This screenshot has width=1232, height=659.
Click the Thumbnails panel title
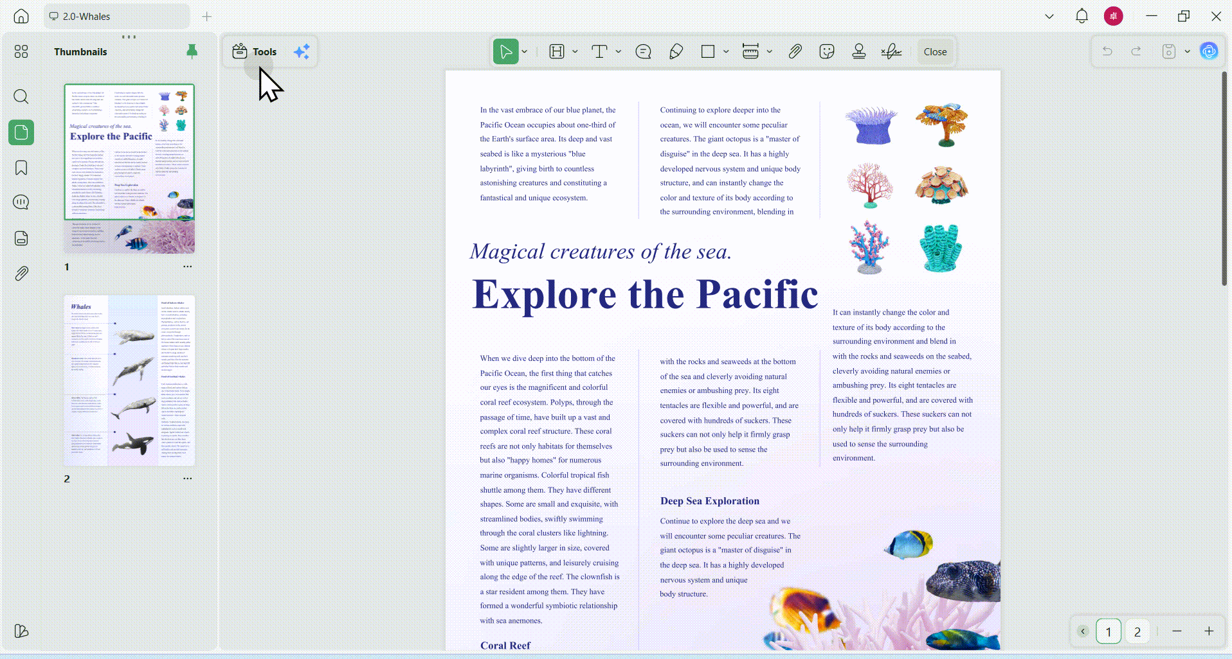(x=80, y=52)
